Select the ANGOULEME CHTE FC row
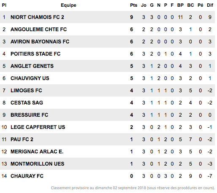This screenshot has width=217, height=193. (x=107, y=29)
